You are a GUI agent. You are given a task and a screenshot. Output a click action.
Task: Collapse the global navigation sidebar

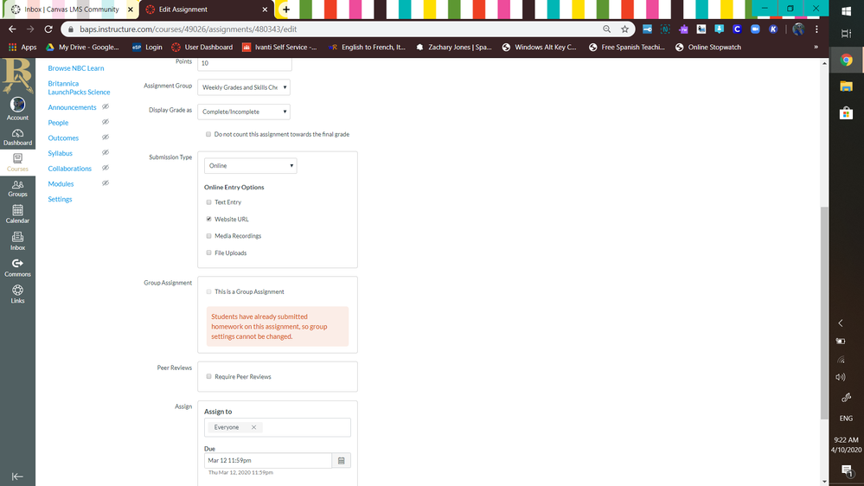[x=17, y=476]
